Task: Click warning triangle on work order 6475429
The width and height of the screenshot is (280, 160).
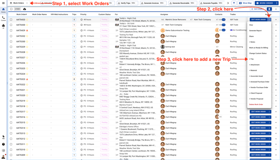Action: click(27, 30)
